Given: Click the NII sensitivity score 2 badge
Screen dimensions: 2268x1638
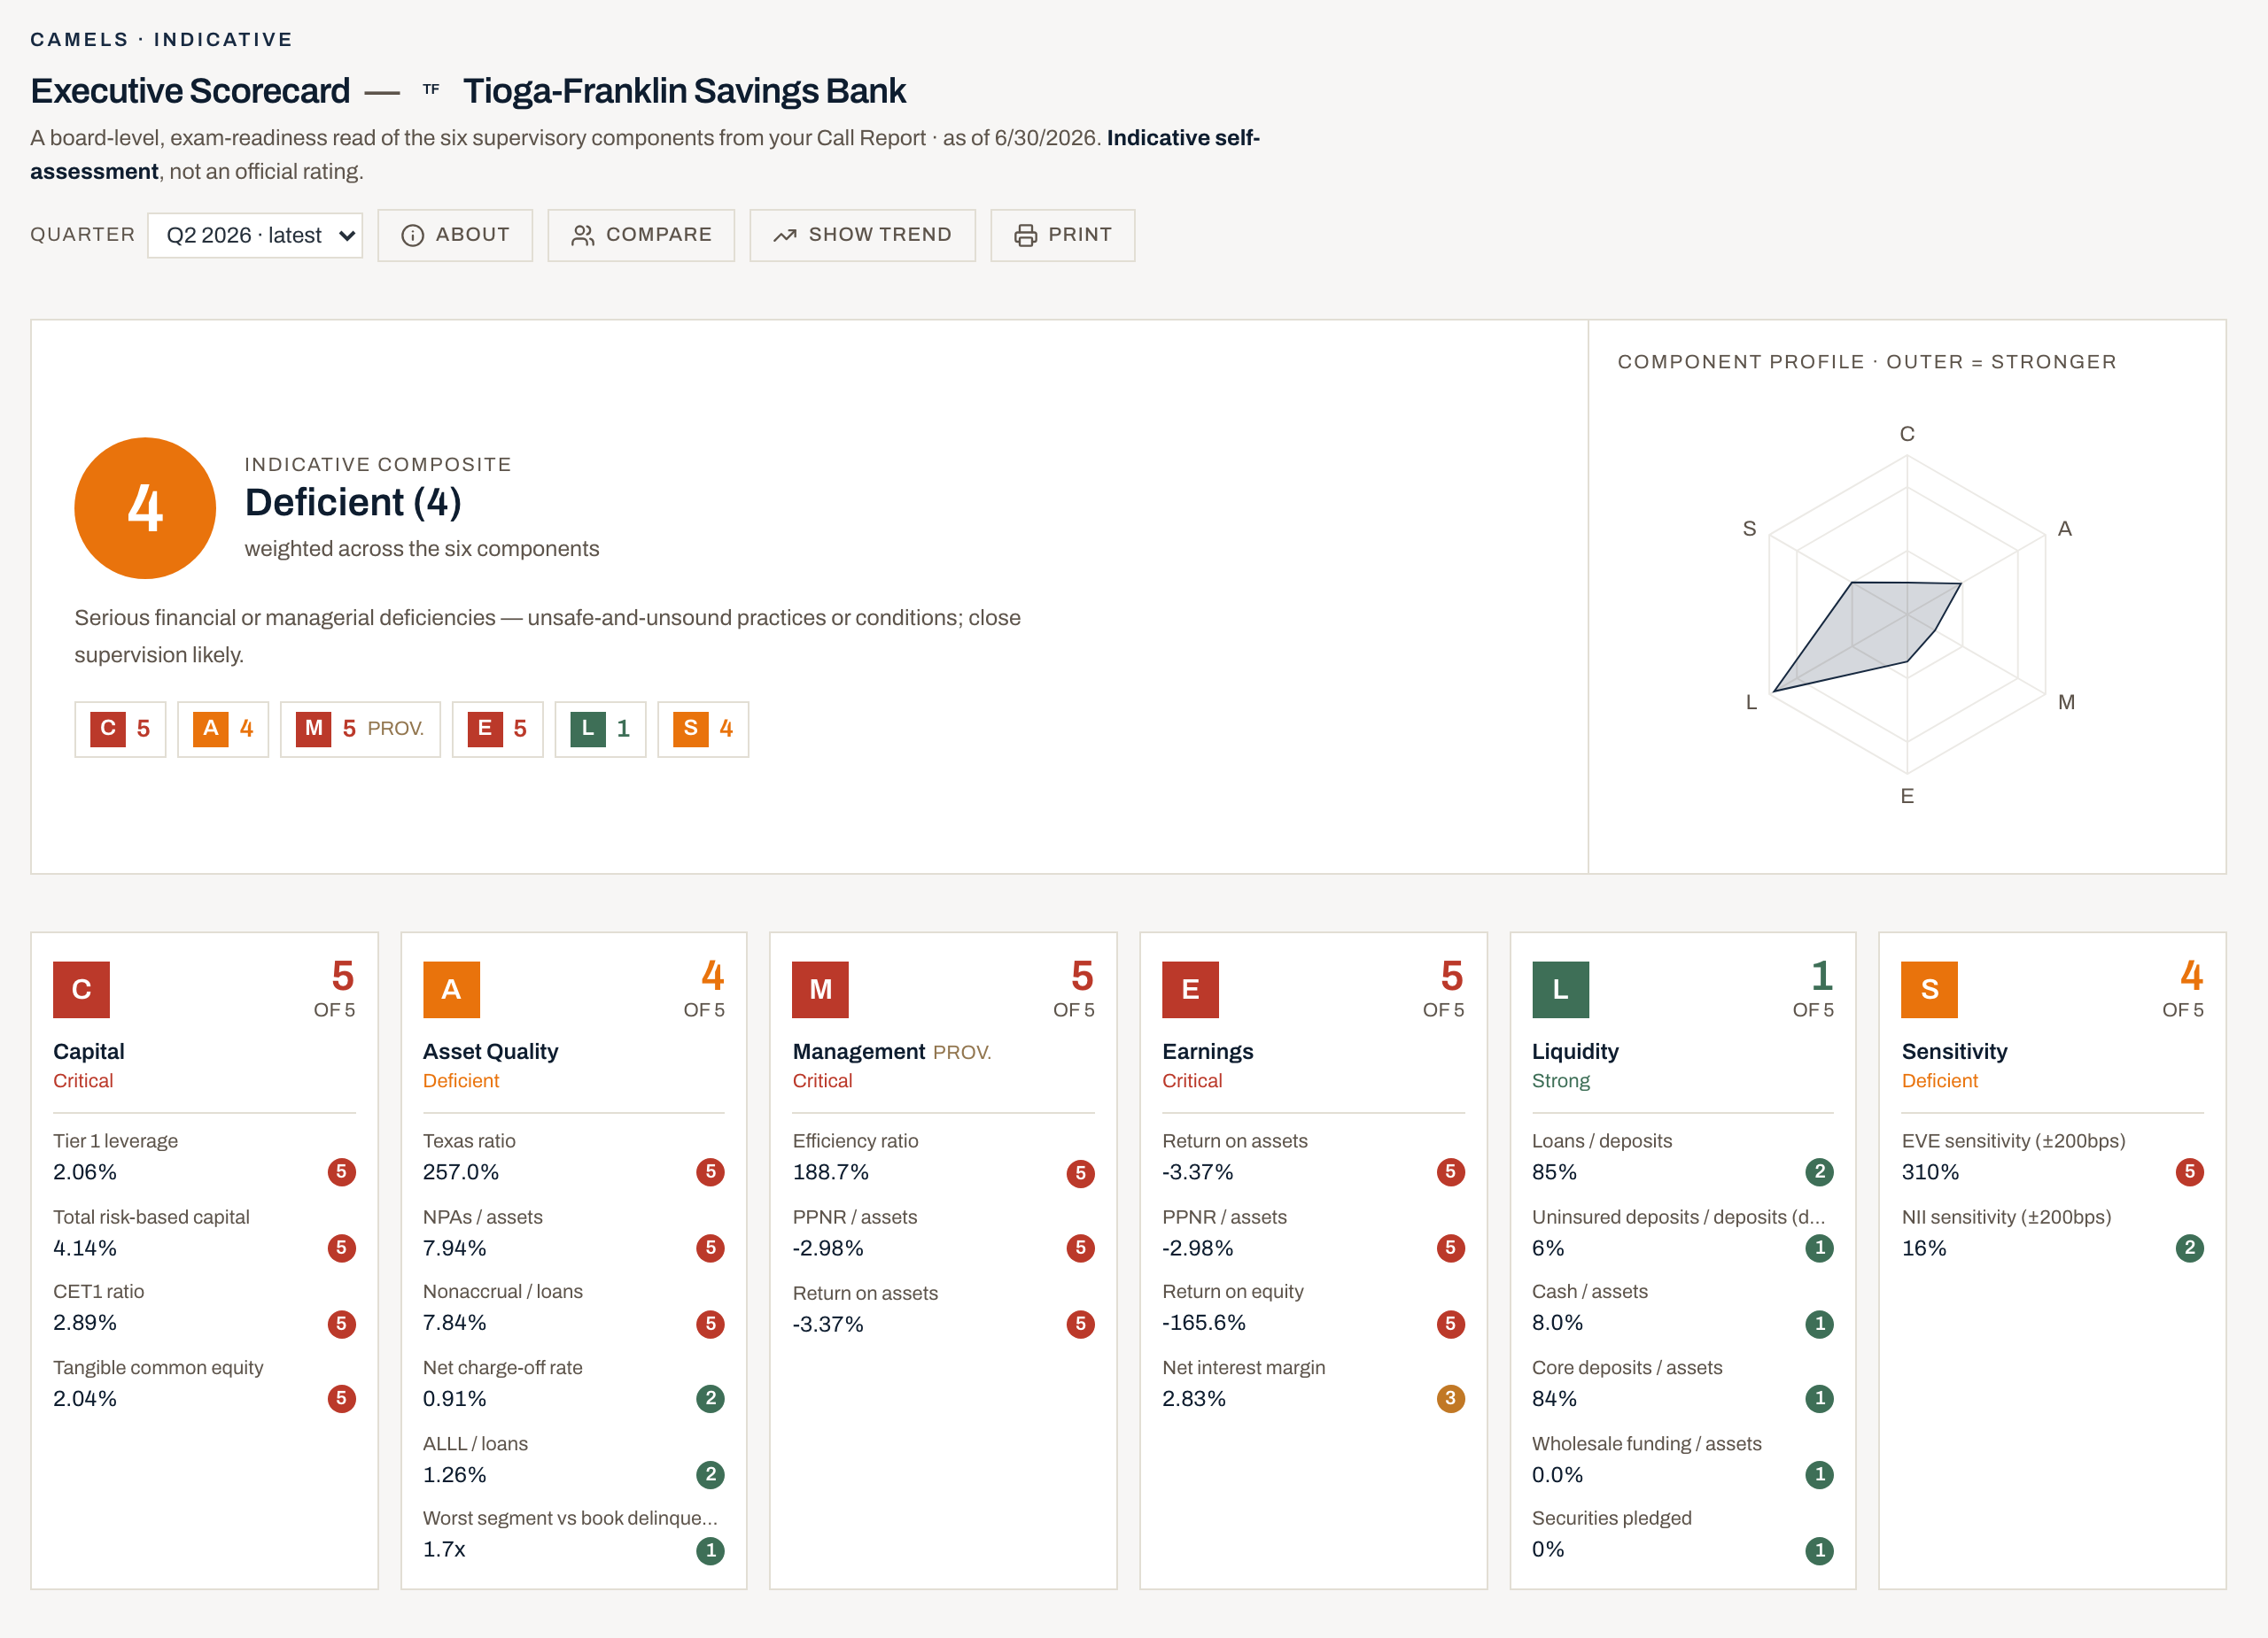Looking at the screenshot, I should click(2189, 1248).
